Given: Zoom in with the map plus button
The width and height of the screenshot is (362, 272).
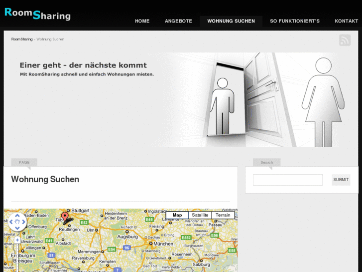Looking at the screenshot, I should [x=17, y=240].
